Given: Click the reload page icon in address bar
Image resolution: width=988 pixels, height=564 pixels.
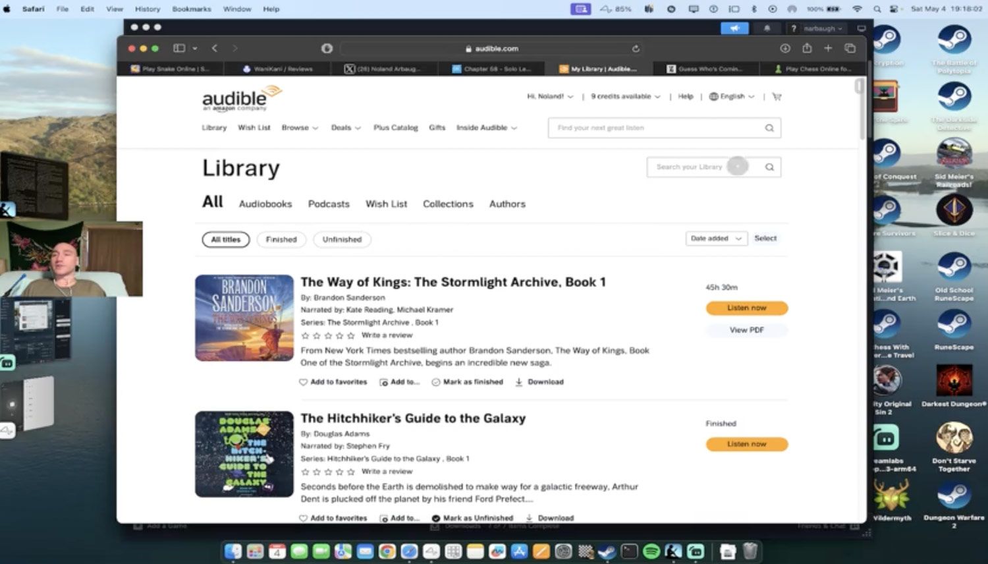Looking at the screenshot, I should [x=636, y=49].
